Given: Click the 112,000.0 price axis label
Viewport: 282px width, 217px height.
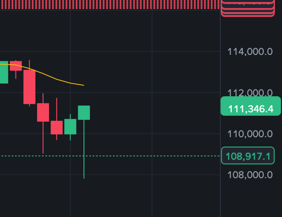Looking at the screenshot, I should coord(250,93).
